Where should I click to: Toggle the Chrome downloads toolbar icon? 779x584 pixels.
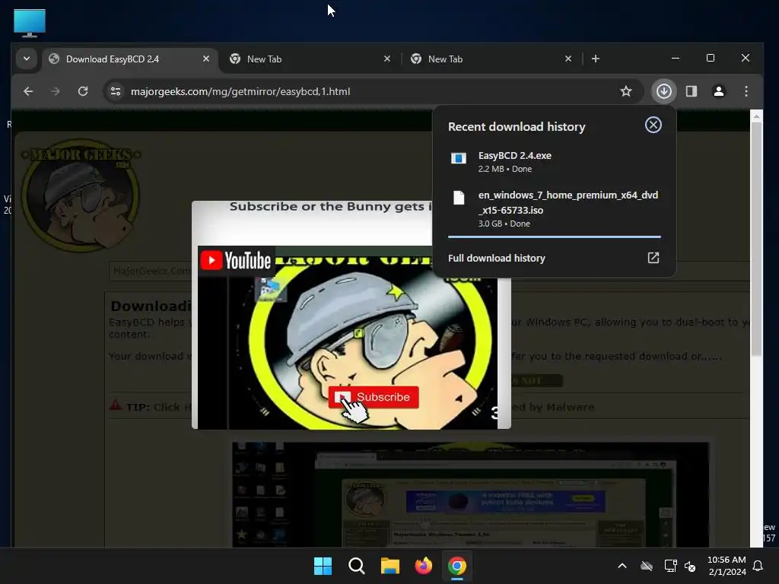tap(663, 91)
